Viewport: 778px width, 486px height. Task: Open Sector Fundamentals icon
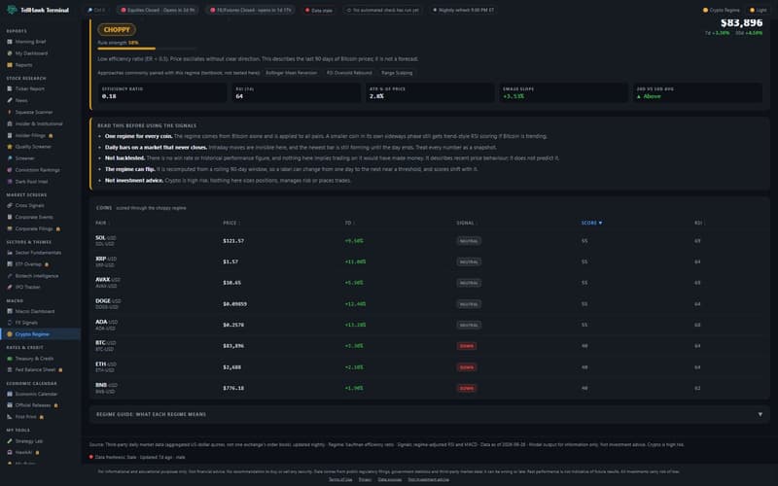(10, 253)
